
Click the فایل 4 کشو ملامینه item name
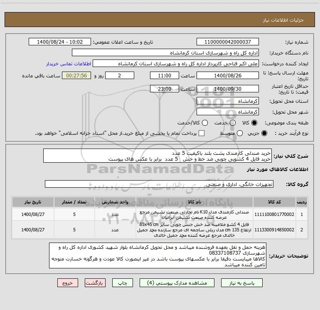(194, 230)
